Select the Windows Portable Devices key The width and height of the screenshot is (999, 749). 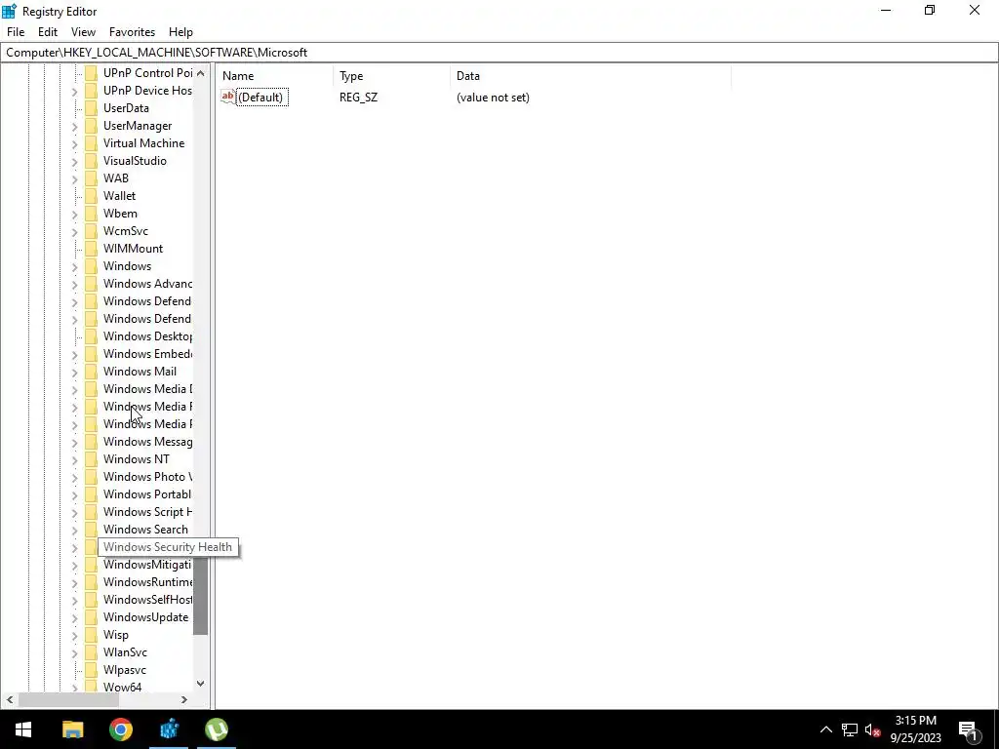click(x=147, y=494)
